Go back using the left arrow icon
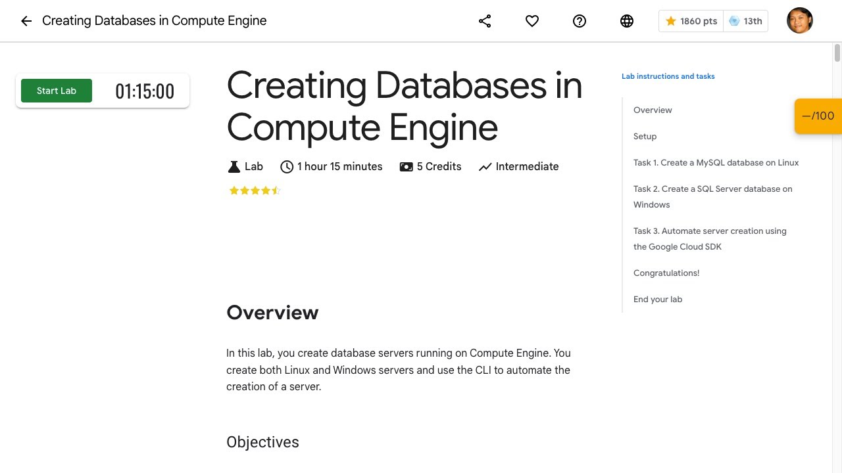This screenshot has width=842, height=473. [x=26, y=21]
